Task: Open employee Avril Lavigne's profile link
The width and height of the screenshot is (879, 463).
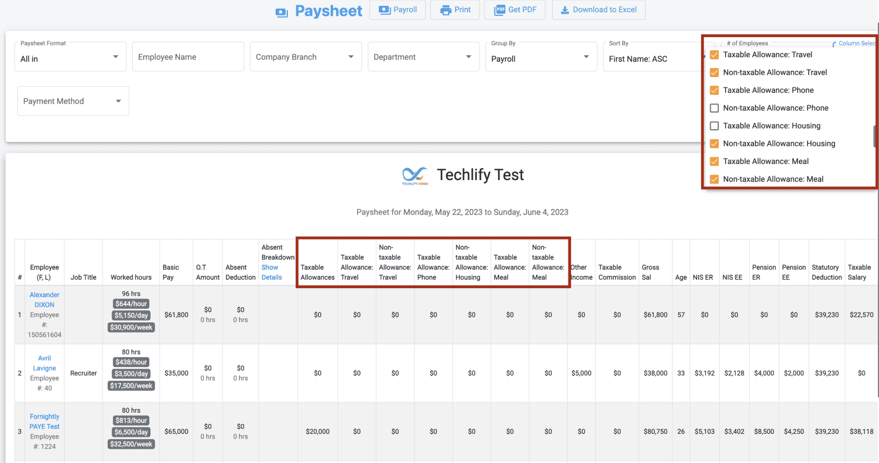Action: [44, 363]
